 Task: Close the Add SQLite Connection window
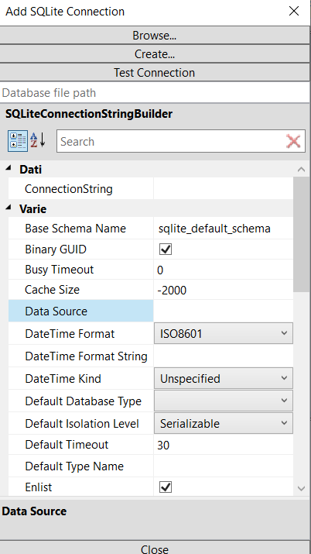coord(294,12)
